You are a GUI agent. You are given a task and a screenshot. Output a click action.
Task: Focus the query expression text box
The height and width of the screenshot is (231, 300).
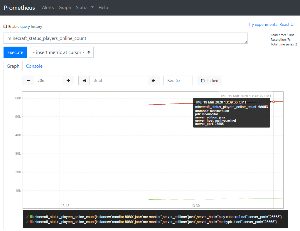126,38
